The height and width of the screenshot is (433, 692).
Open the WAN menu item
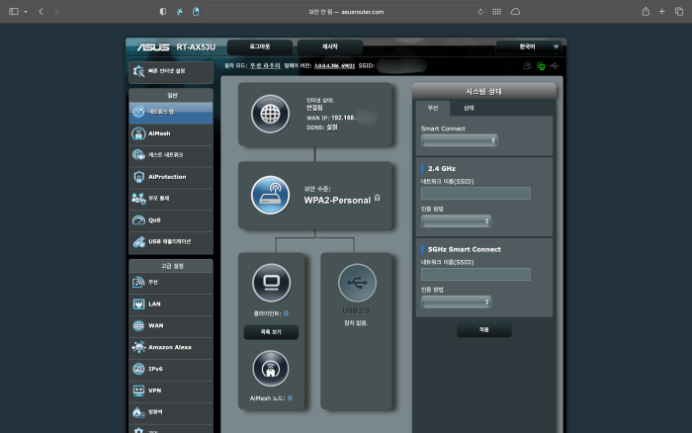(x=171, y=326)
